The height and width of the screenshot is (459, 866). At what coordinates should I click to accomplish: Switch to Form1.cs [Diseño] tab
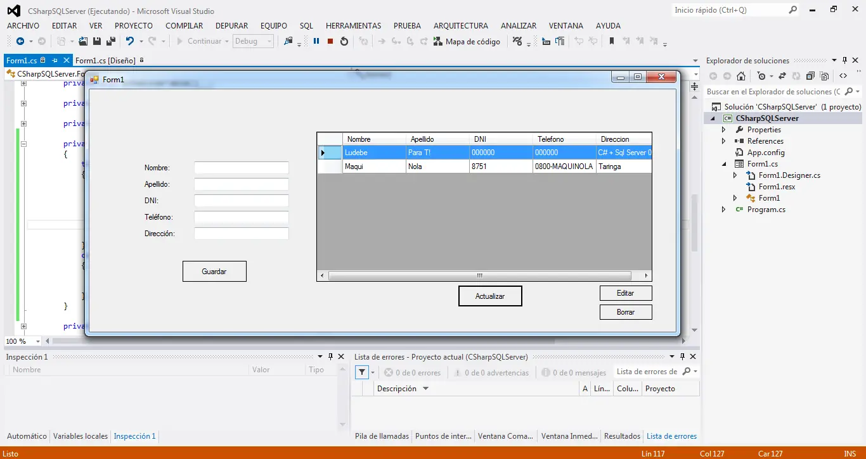pos(106,61)
